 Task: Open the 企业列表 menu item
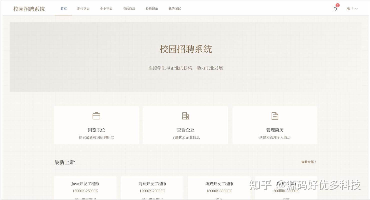coord(106,9)
